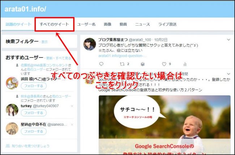The height and width of the screenshot is (155, 235).
Task: Open 星納@中身不在 avatar image
Action: [x=12, y=129]
